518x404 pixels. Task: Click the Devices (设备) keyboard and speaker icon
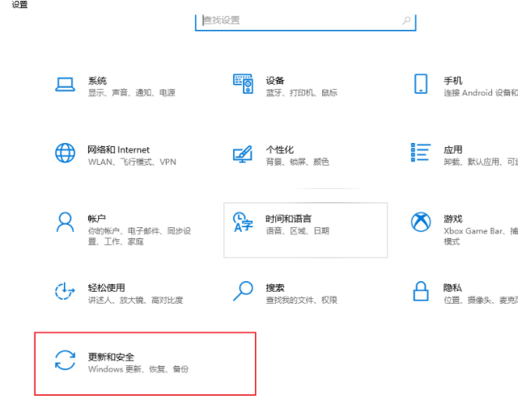coord(243,84)
